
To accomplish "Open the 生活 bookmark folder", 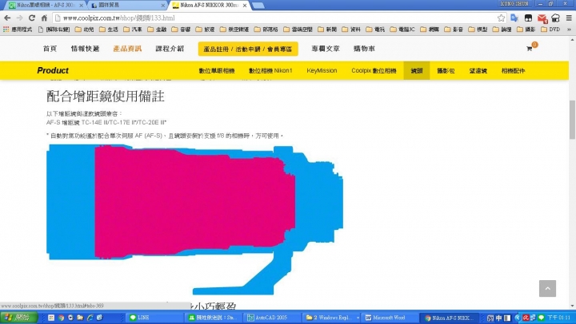I will 109,30.
